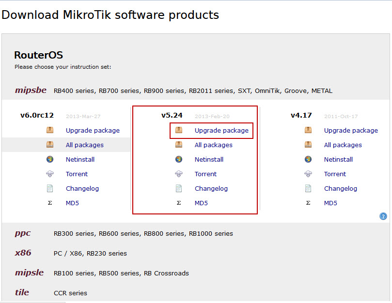Click the box icon beside v6.0rc12 All packages
The image size is (392, 303).
[x=50, y=145]
